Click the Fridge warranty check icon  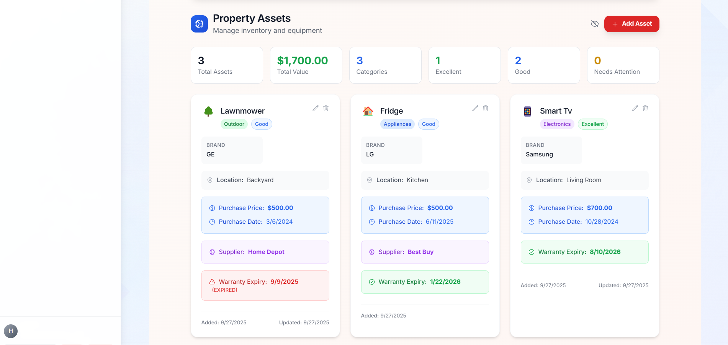tap(372, 282)
